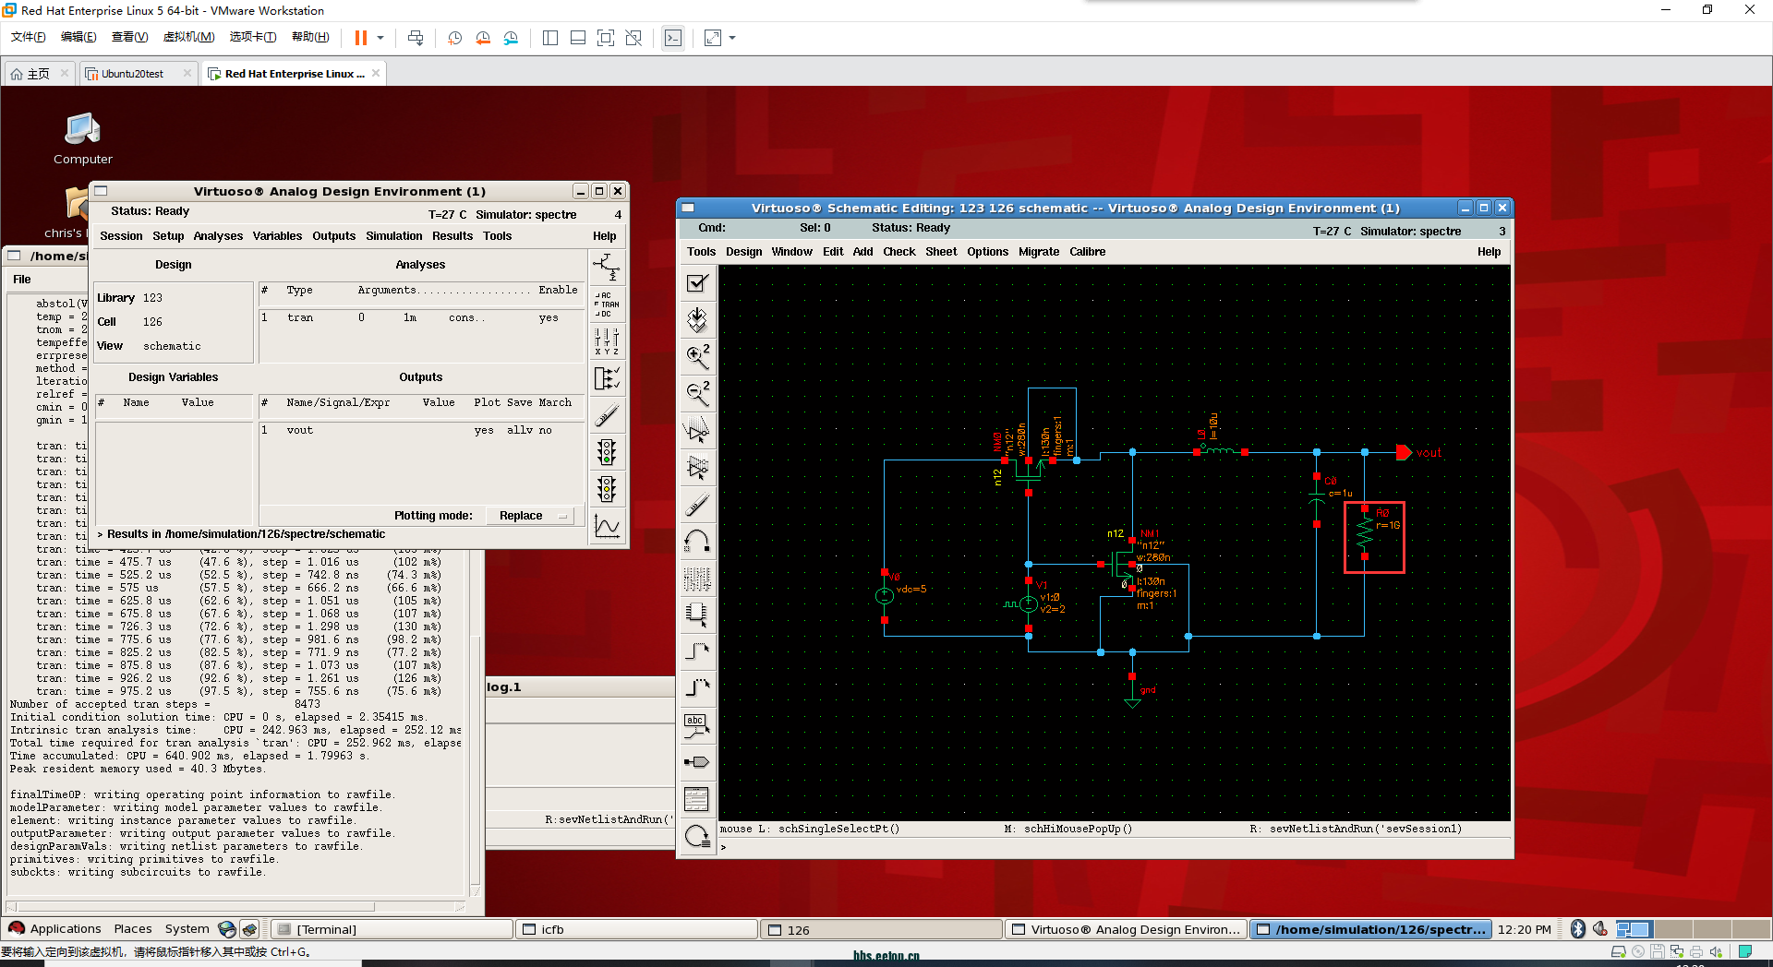
Task: Select the wide Wire tool
Action: [x=697, y=689]
